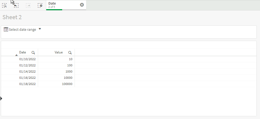Search within the Value column

click(x=70, y=53)
